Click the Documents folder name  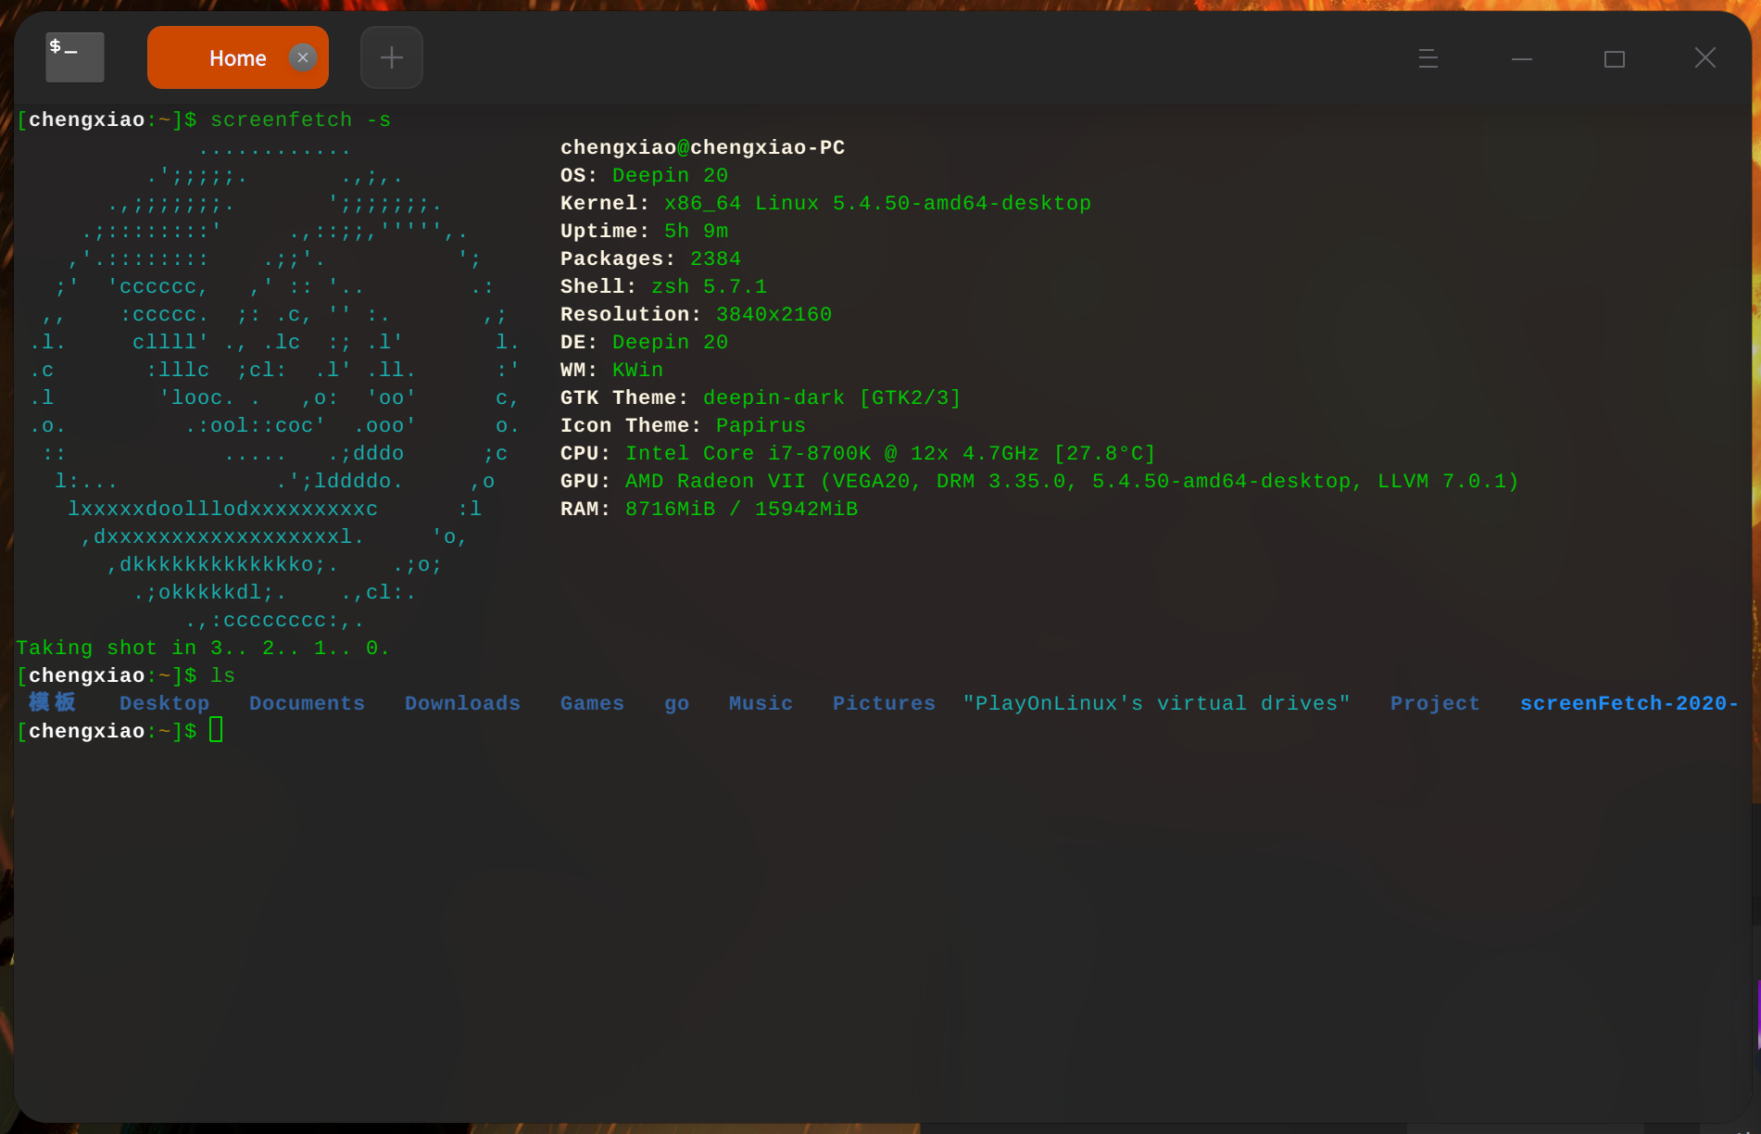pyautogui.click(x=307, y=703)
